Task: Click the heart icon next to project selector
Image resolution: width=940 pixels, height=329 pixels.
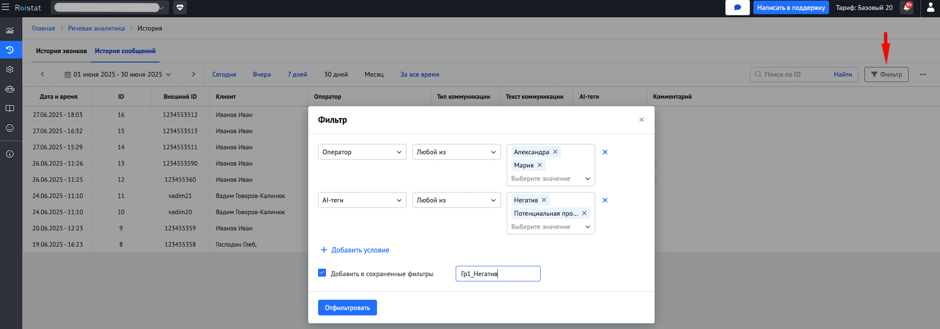Action: click(180, 8)
